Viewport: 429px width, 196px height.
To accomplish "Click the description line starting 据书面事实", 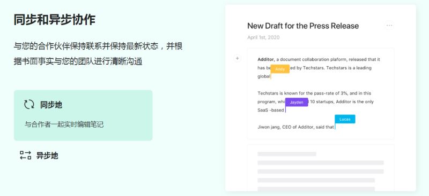I will [x=78, y=61].
